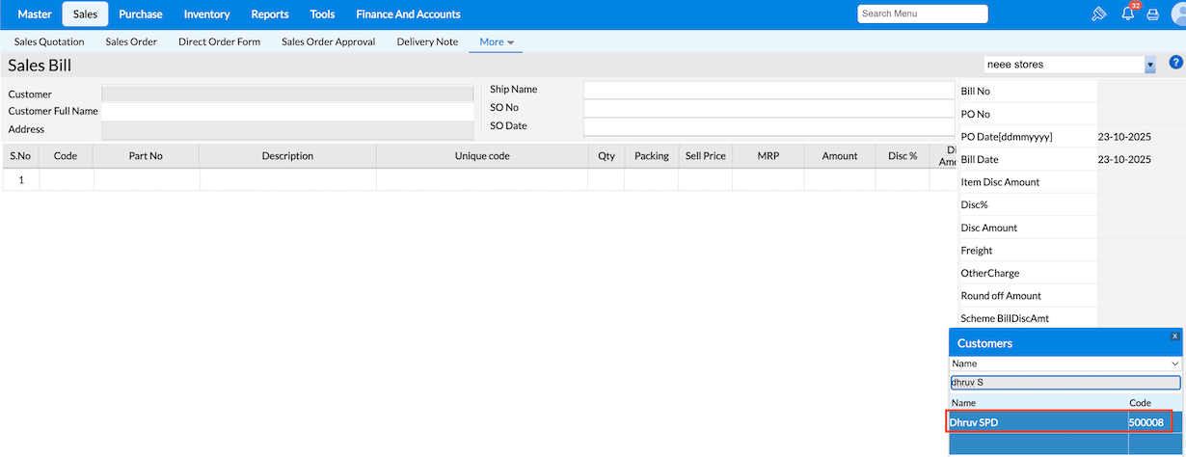Image resolution: width=1186 pixels, height=457 pixels.
Task: Open Direct Order Form
Action: click(219, 42)
